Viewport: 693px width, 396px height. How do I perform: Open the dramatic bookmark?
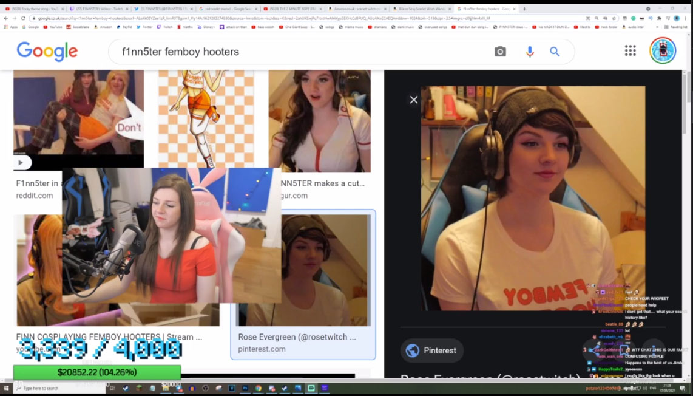point(378,27)
